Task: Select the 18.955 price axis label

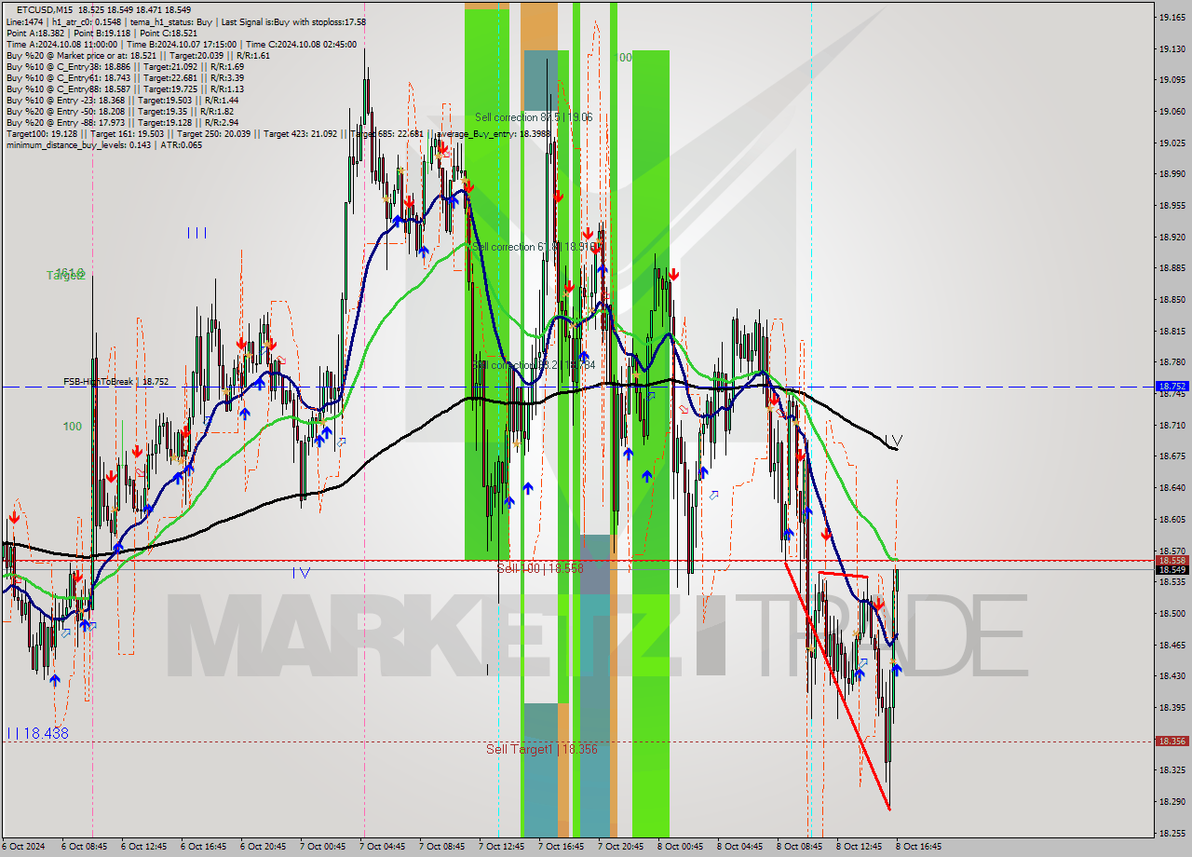Action: coord(1172,205)
